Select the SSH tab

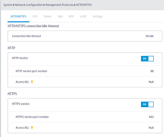click(x=60, y=17)
